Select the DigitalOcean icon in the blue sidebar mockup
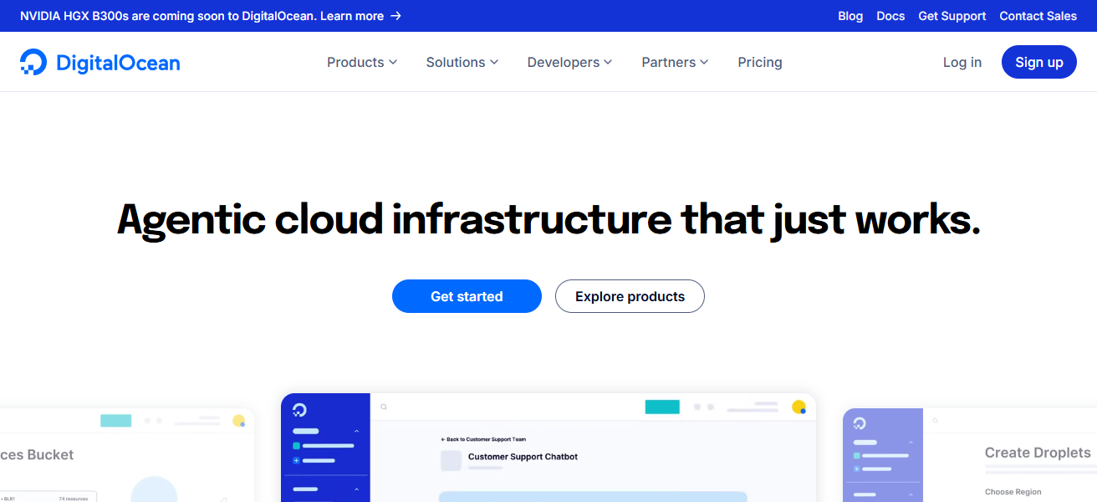 click(300, 409)
